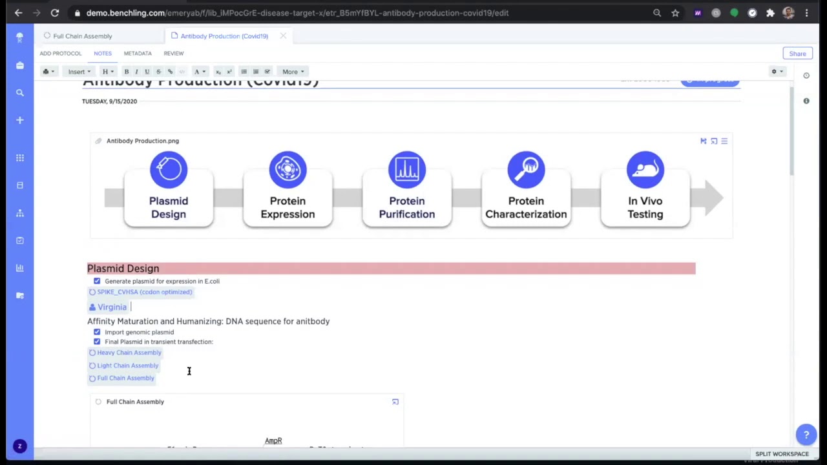Open the version history clock icon
Image resolution: width=827 pixels, height=465 pixels.
[806, 76]
